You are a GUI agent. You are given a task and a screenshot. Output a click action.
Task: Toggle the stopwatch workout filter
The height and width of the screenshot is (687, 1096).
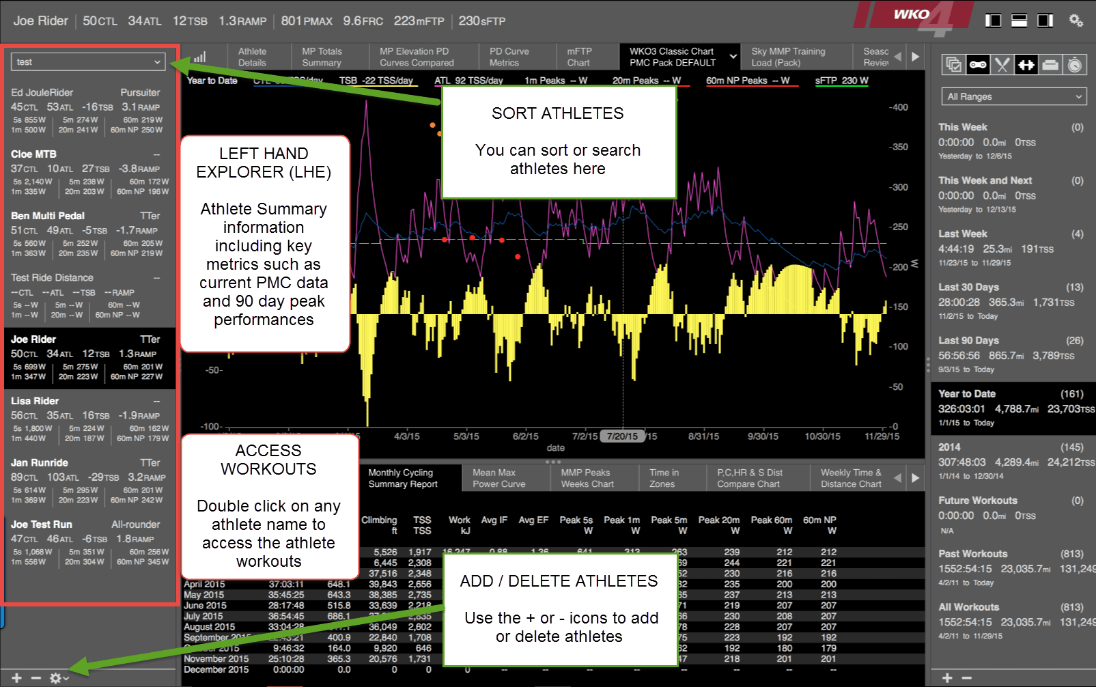point(1074,65)
